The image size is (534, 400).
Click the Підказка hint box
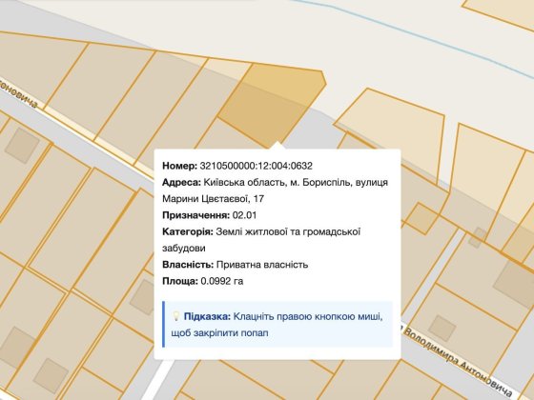tap(277, 325)
